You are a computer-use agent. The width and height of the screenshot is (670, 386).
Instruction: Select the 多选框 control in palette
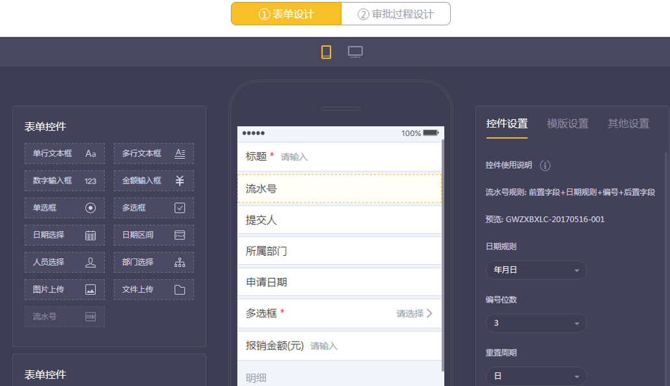tap(154, 208)
